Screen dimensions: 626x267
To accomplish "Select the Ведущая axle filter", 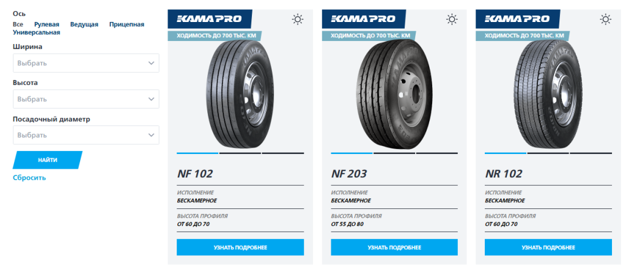I will point(84,24).
